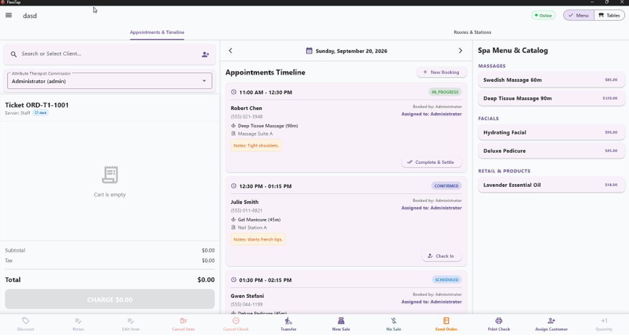Click the clock icon for 12:30 PM appointment
Image resolution: width=629 pixels, height=336 pixels.
(x=234, y=186)
